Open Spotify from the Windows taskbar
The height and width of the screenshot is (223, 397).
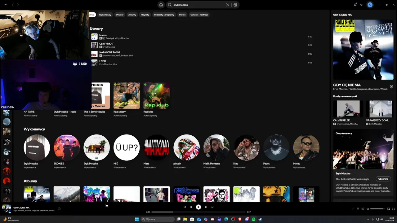[x=253, y=219]
